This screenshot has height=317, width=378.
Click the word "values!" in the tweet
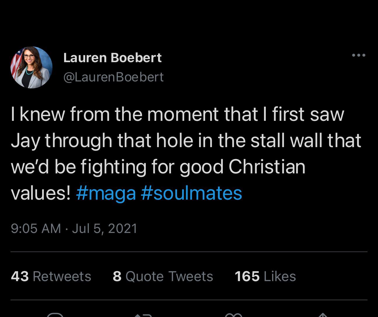point(41,193)
